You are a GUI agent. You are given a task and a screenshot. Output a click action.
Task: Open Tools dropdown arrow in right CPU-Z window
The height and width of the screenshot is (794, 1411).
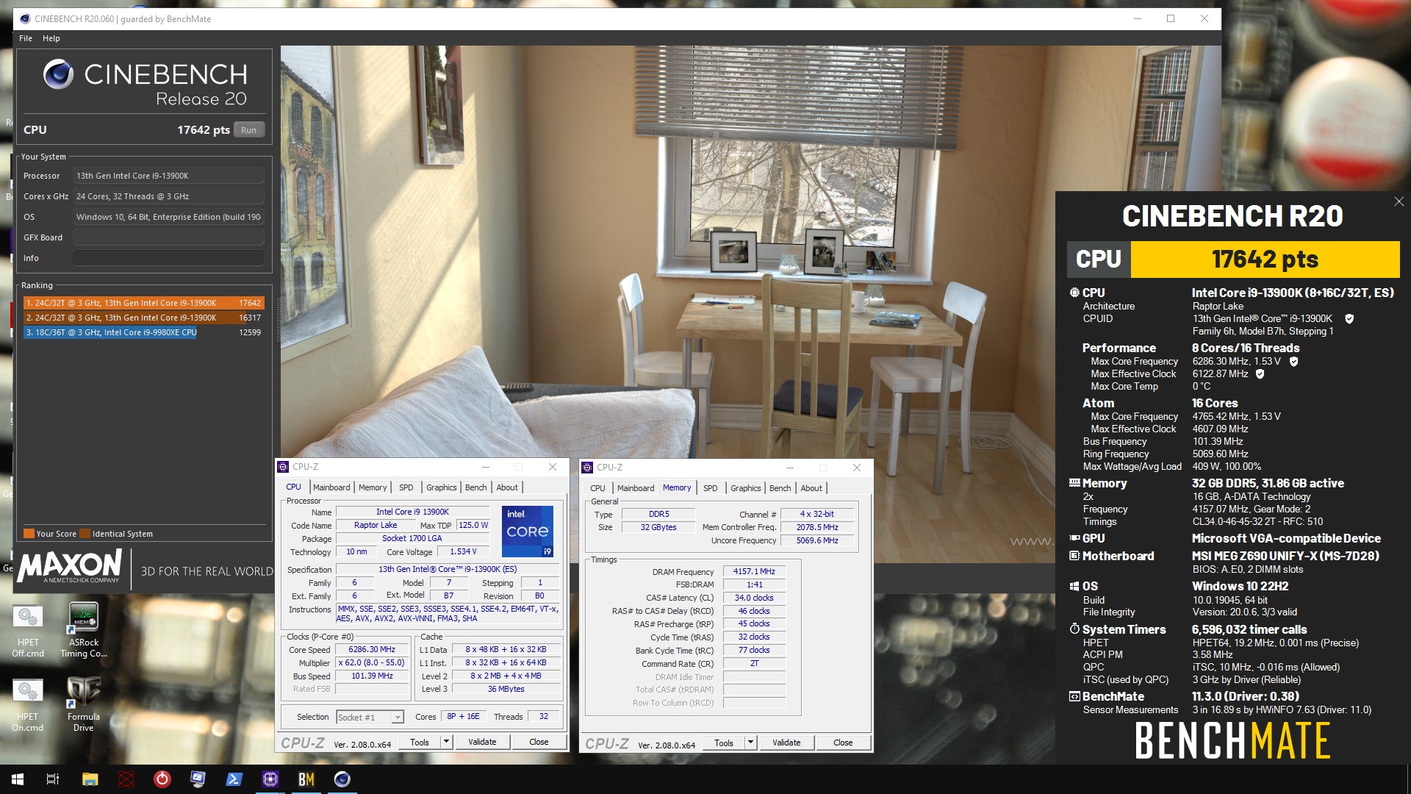750,743
